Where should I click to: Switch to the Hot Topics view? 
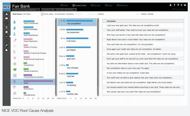point(27,14)
